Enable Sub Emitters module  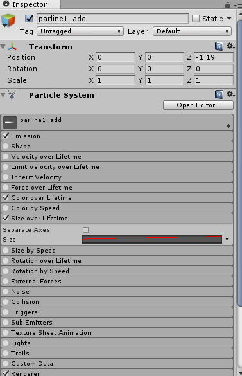tap(6, 323)
